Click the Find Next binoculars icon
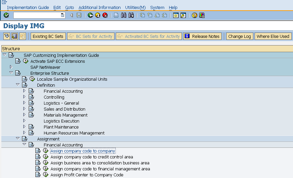 point(131,15)
